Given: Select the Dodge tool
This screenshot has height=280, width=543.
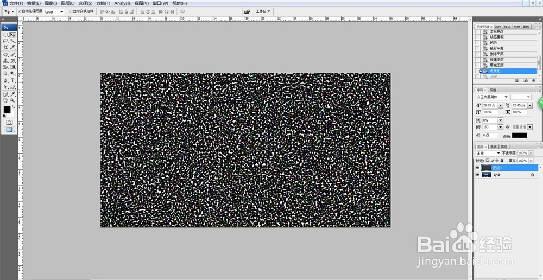Looking at the screenshot, I should click(12, 73).
